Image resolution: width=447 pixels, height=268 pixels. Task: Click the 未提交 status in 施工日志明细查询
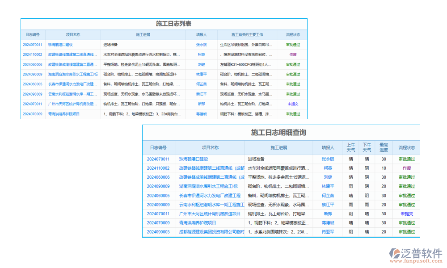click(406, 214)
